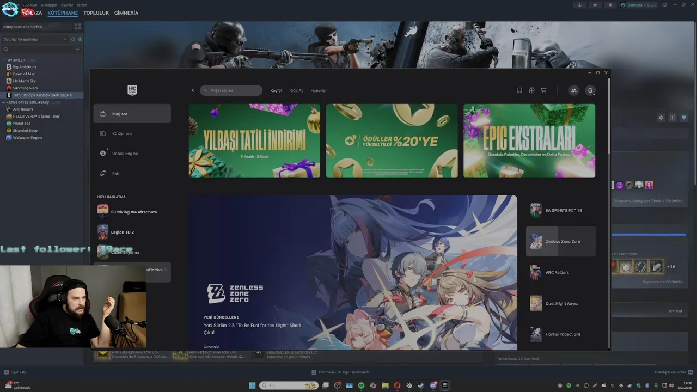This screenshot has width=697, height=392.
Task: Open the Yılbaşı Tatili İndirimi banner
Action: pos(254,141)
